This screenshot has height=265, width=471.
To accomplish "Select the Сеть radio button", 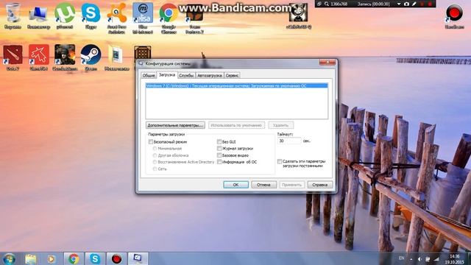I will tap(155, 169).
